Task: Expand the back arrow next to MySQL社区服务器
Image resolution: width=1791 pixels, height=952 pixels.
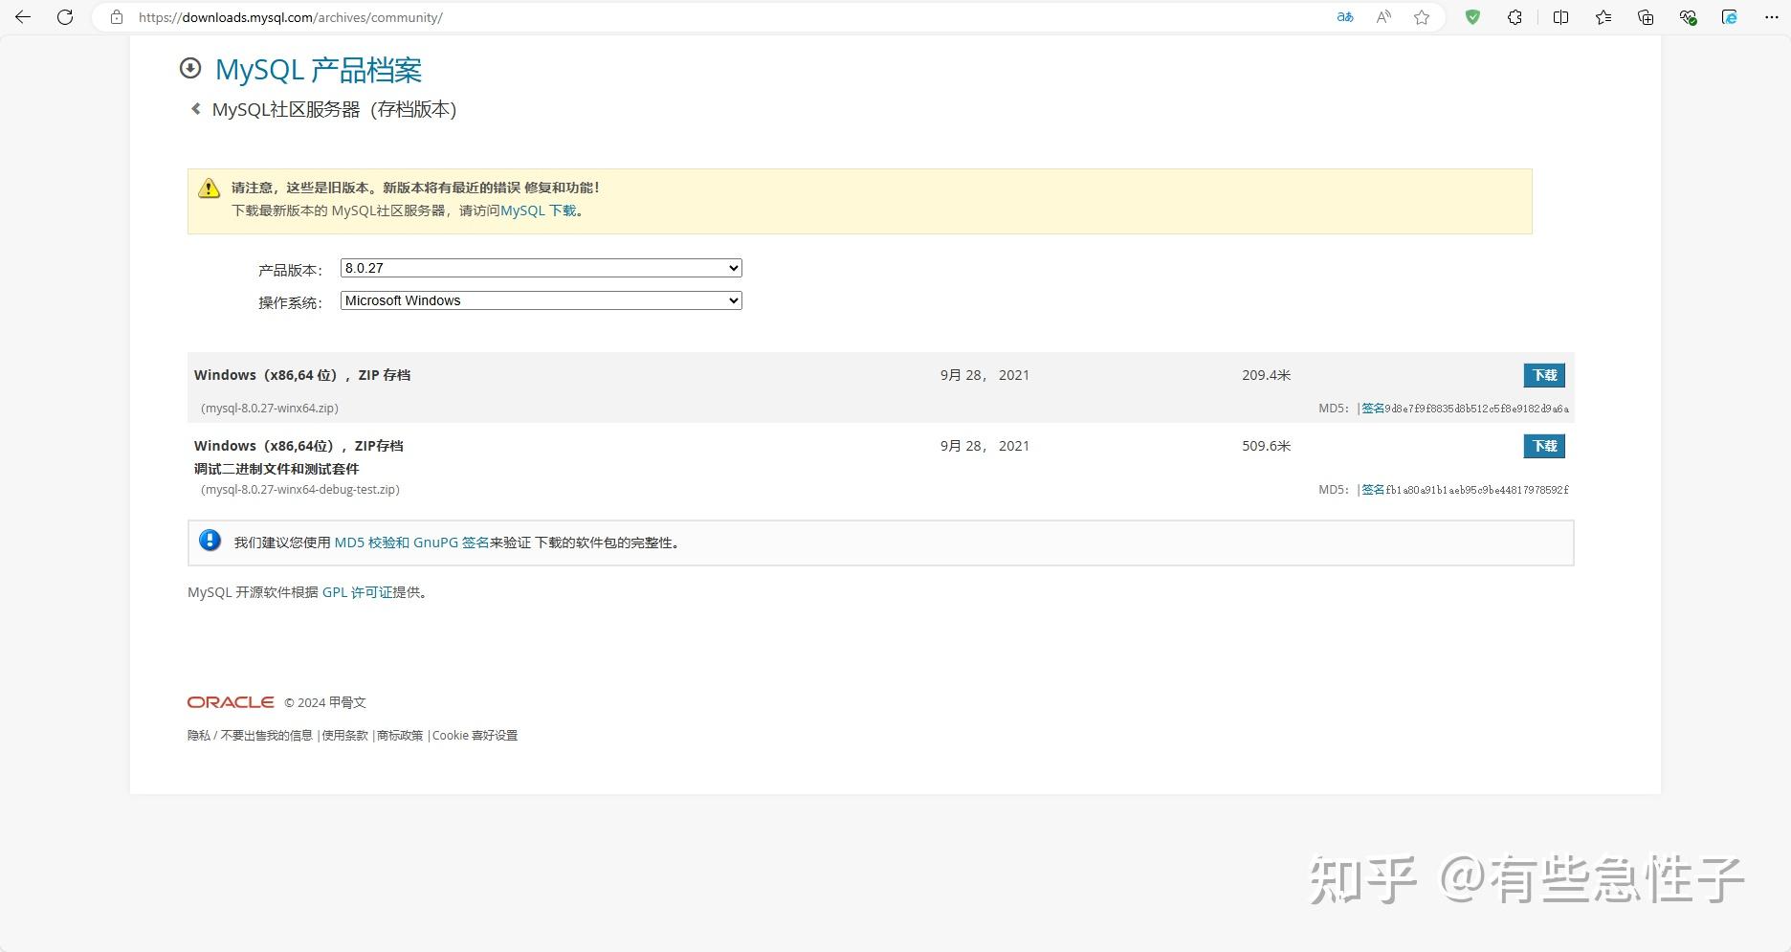Action: tap(195, 109)
